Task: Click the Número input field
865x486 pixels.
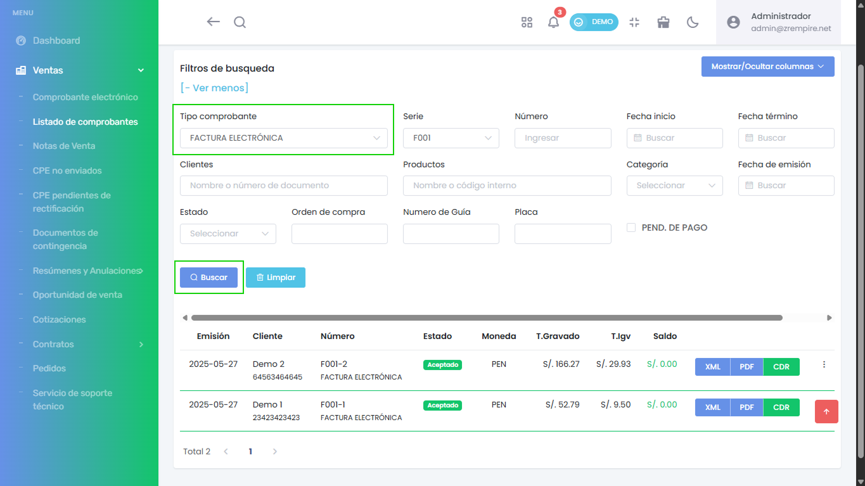Action: (563, 138)
